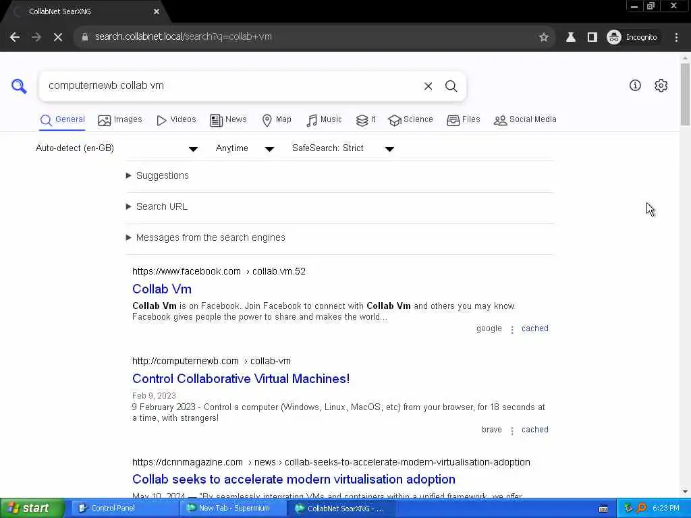Click the scrollbar down arrow
691x518 pixels.
(x=685, y=492)
